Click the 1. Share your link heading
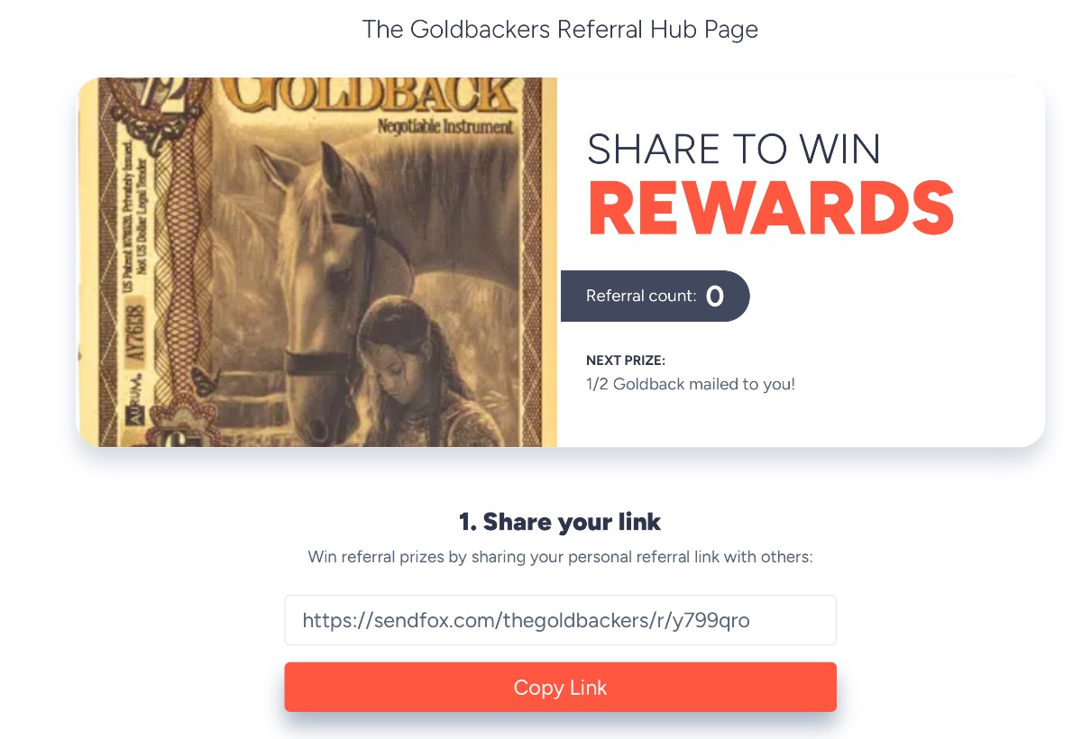 tap(560, 522)
